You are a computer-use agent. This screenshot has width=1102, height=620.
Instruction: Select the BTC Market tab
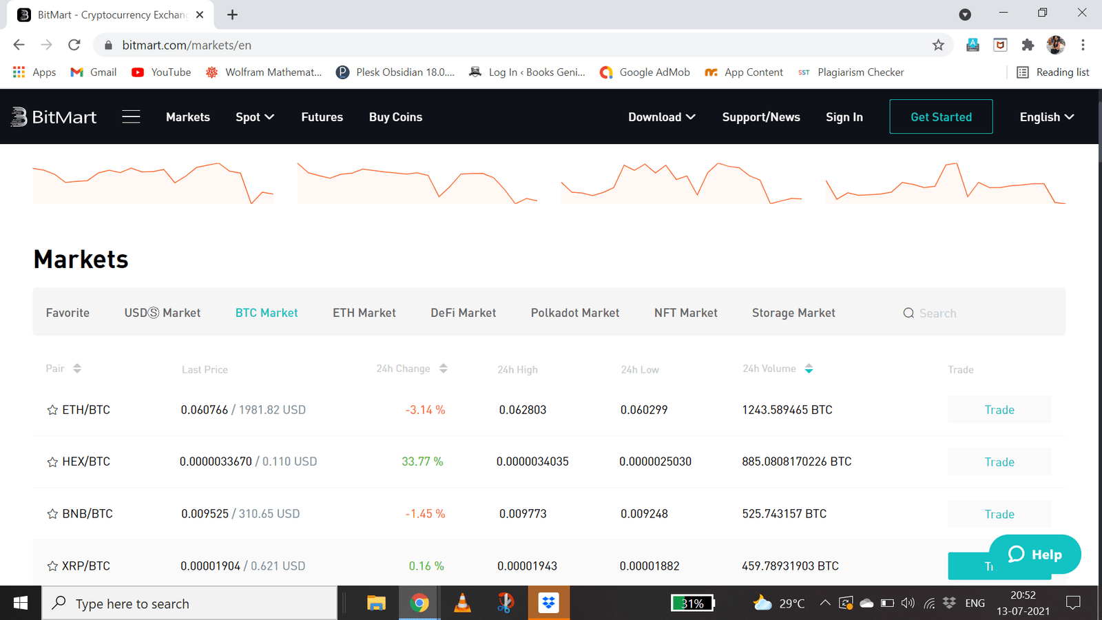click(267, 313)
